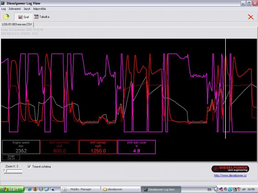Click the network tray icon with red X

[x=221, y=189]
